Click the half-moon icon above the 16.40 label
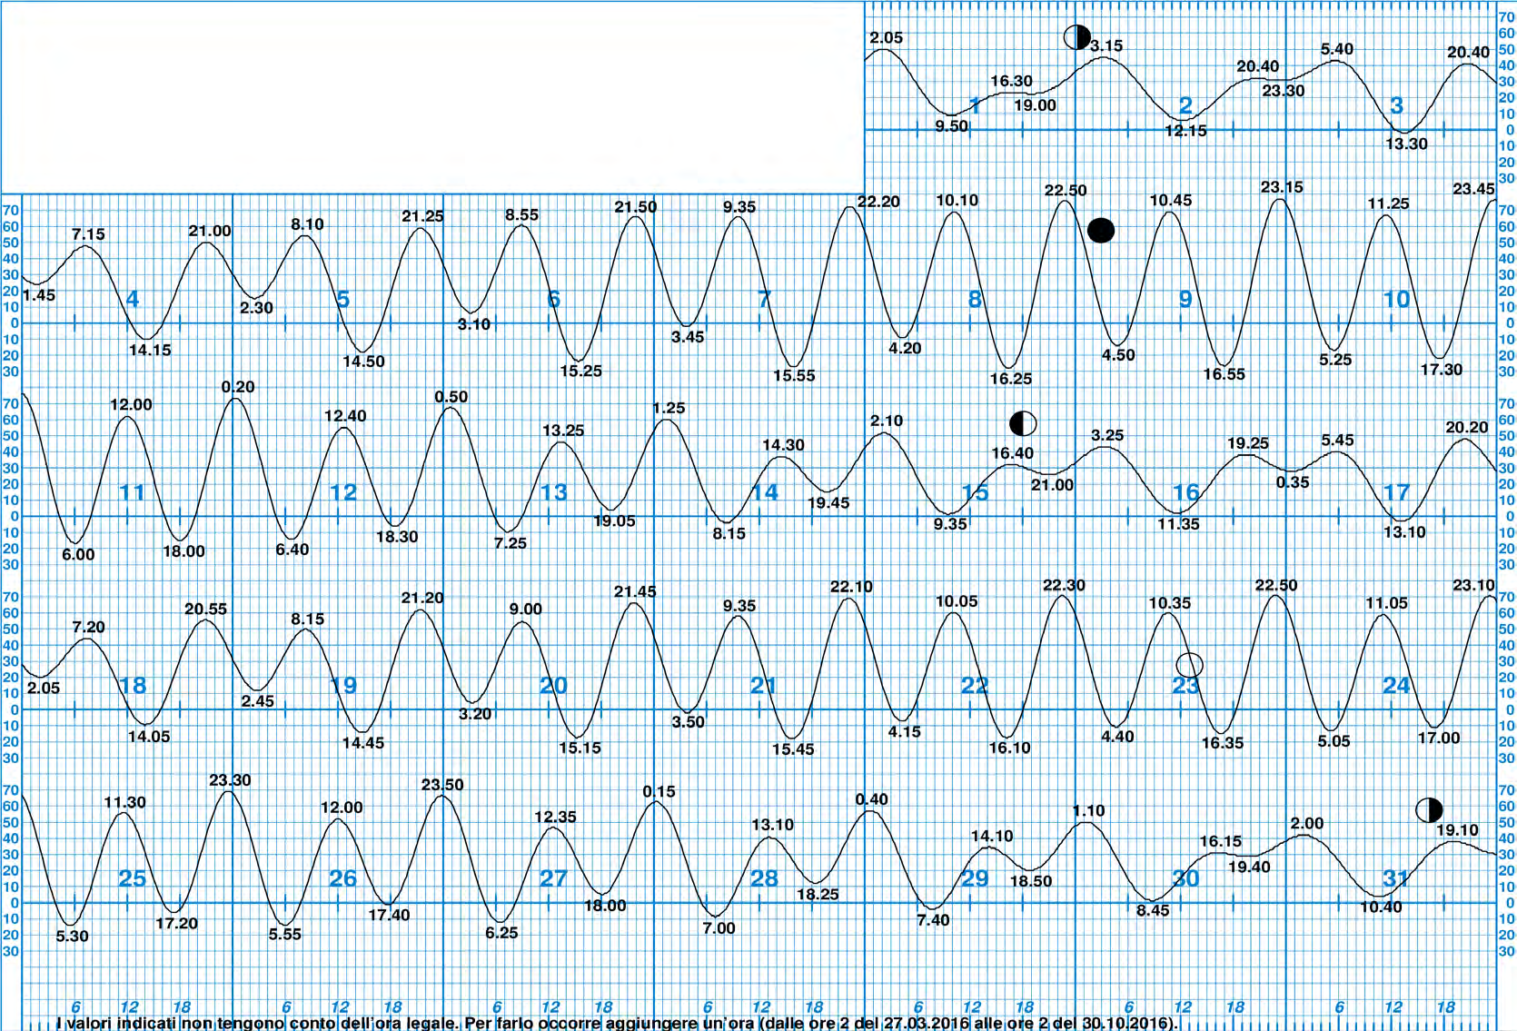1517x1031 pixels. click(x=1023, y=423)
